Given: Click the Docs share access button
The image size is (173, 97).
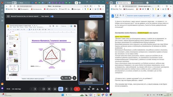Looking at the screenshot, I should tap(165, 16).
